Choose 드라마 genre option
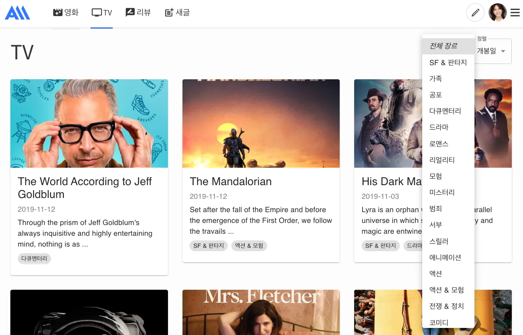Image resolution: width=523 pixels, height=335 pixels. point(448,127)
